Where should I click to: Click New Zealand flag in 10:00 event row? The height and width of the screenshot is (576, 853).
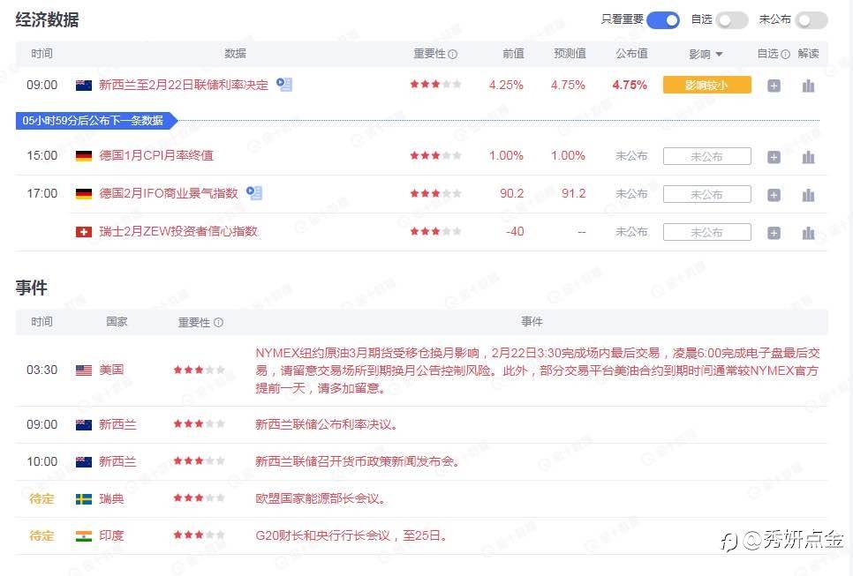(83, 462)
